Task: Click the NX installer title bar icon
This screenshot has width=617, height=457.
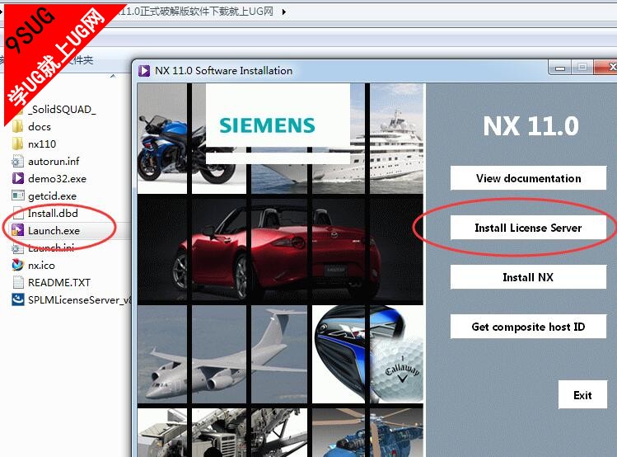Action: [x=144, y=70]
